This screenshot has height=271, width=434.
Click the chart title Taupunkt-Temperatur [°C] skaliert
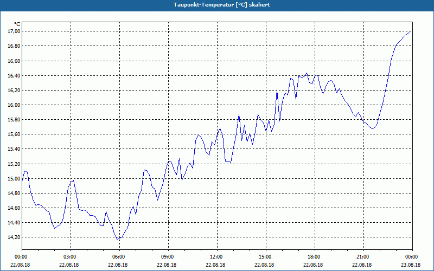click(x=222, y=5)
